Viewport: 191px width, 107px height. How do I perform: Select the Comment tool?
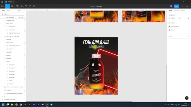34,6
